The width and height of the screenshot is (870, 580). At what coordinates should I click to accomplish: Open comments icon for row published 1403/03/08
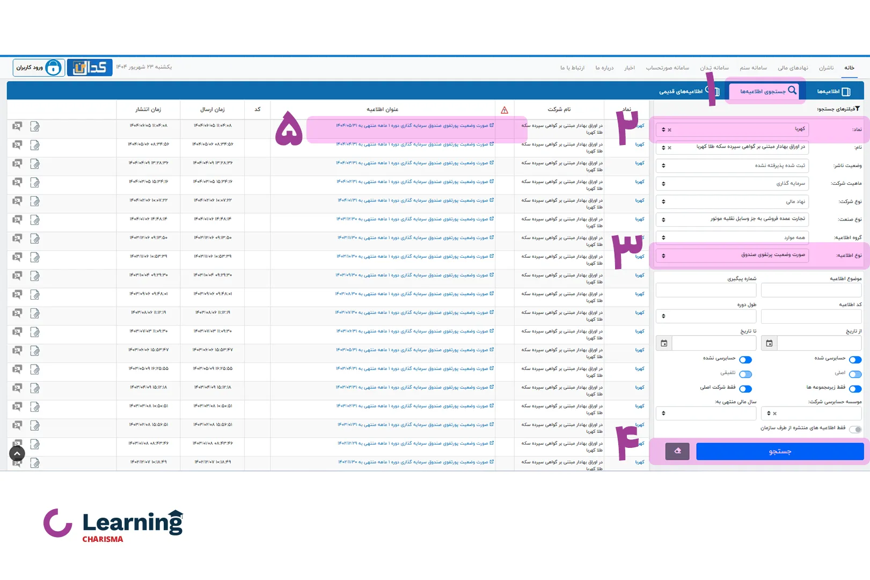17,407
